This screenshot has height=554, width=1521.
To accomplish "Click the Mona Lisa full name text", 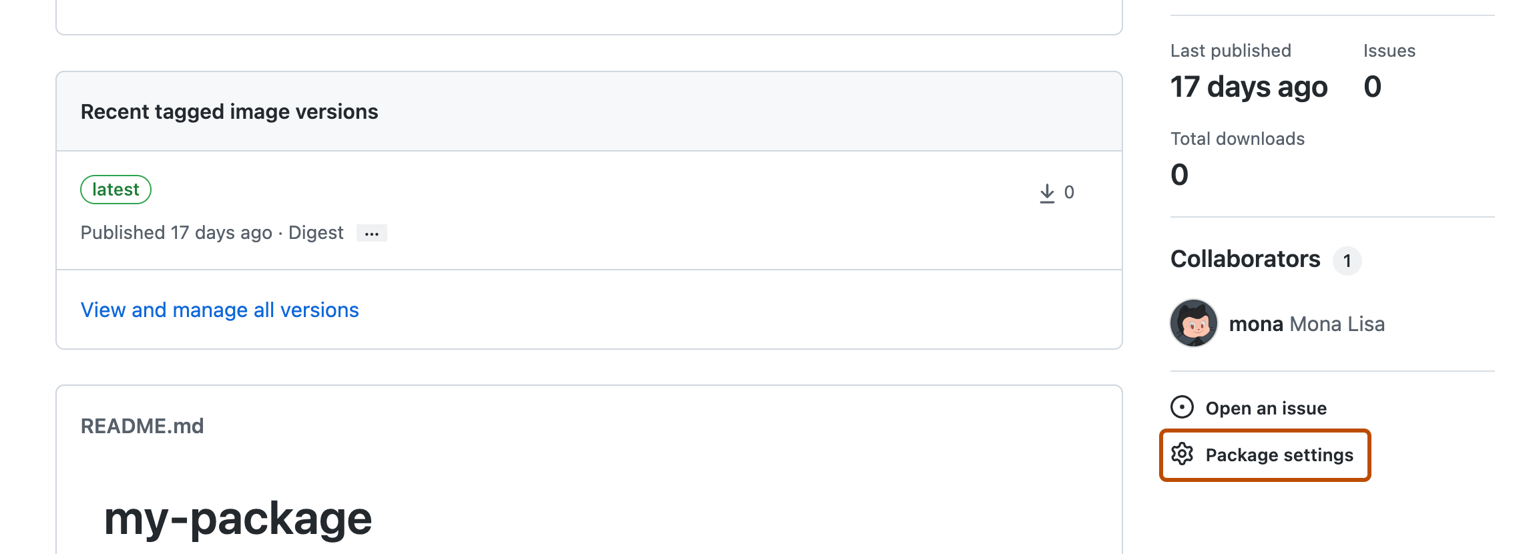I will click(x=1337, y=324).
